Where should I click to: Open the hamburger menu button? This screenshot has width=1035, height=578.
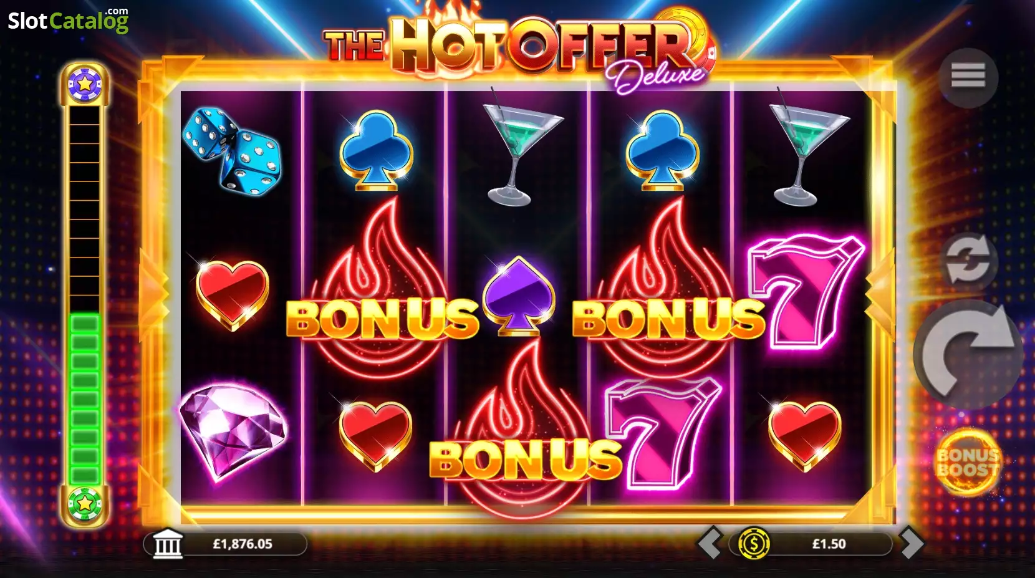pyautogui.click(x=968, y=77)
